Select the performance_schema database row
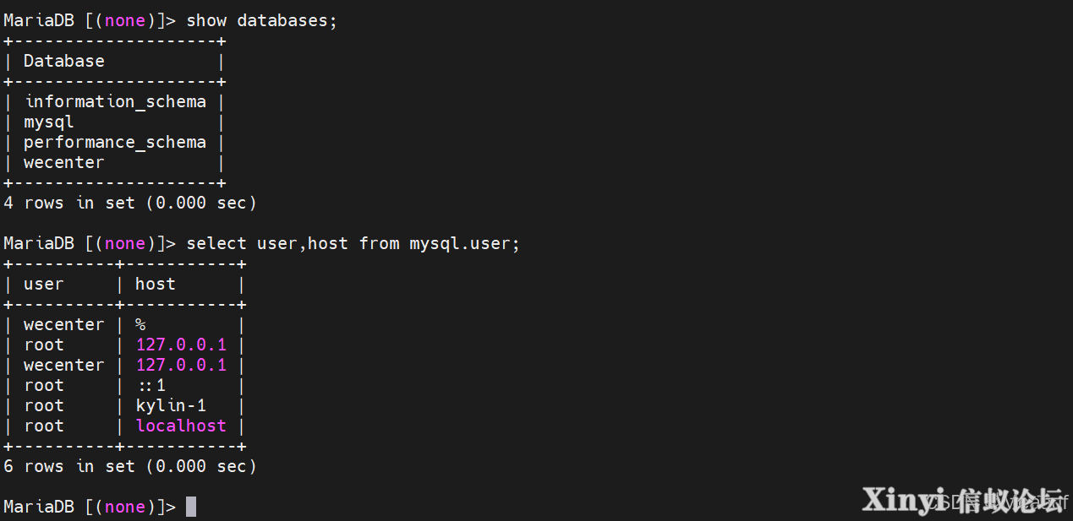1073x521 pixels. (115, 143)
